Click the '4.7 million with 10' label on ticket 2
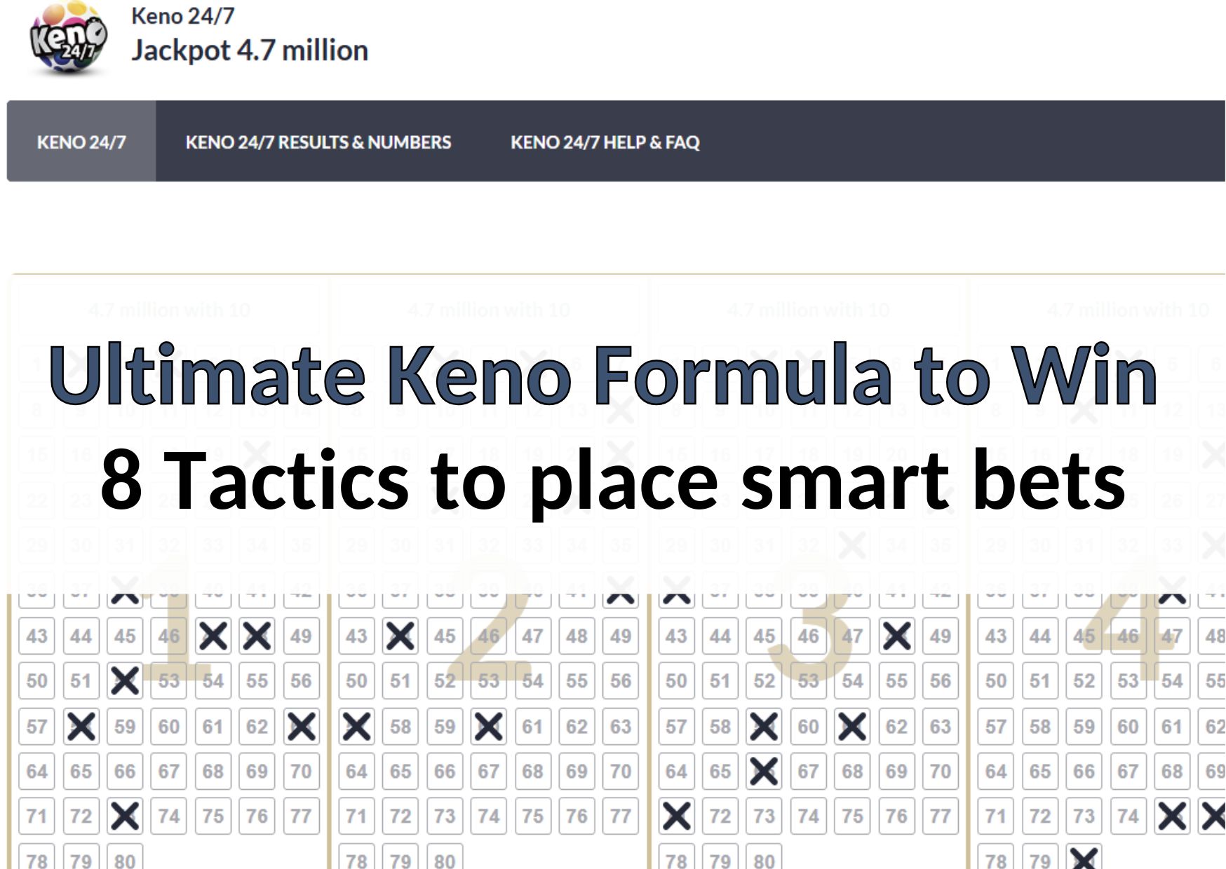This screenshot has height=869, width=1226. click(x=489, y=308)
